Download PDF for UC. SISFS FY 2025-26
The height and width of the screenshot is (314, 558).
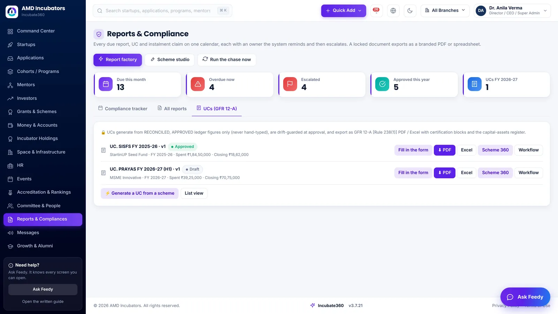(445, 150)
